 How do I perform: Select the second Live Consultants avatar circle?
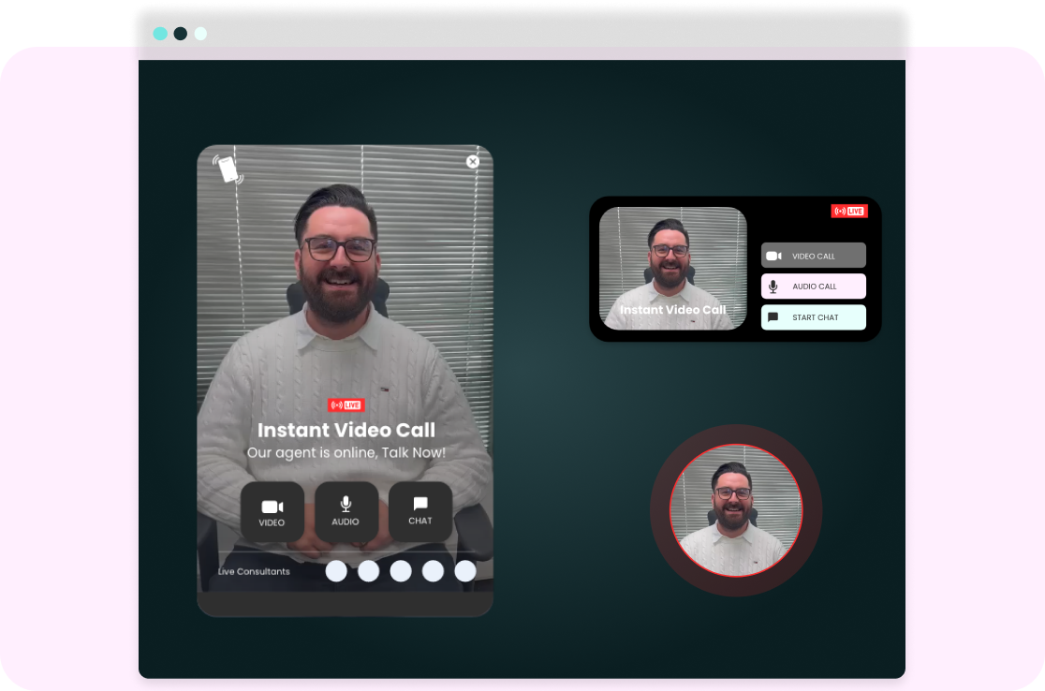click(x=369, y=571)
